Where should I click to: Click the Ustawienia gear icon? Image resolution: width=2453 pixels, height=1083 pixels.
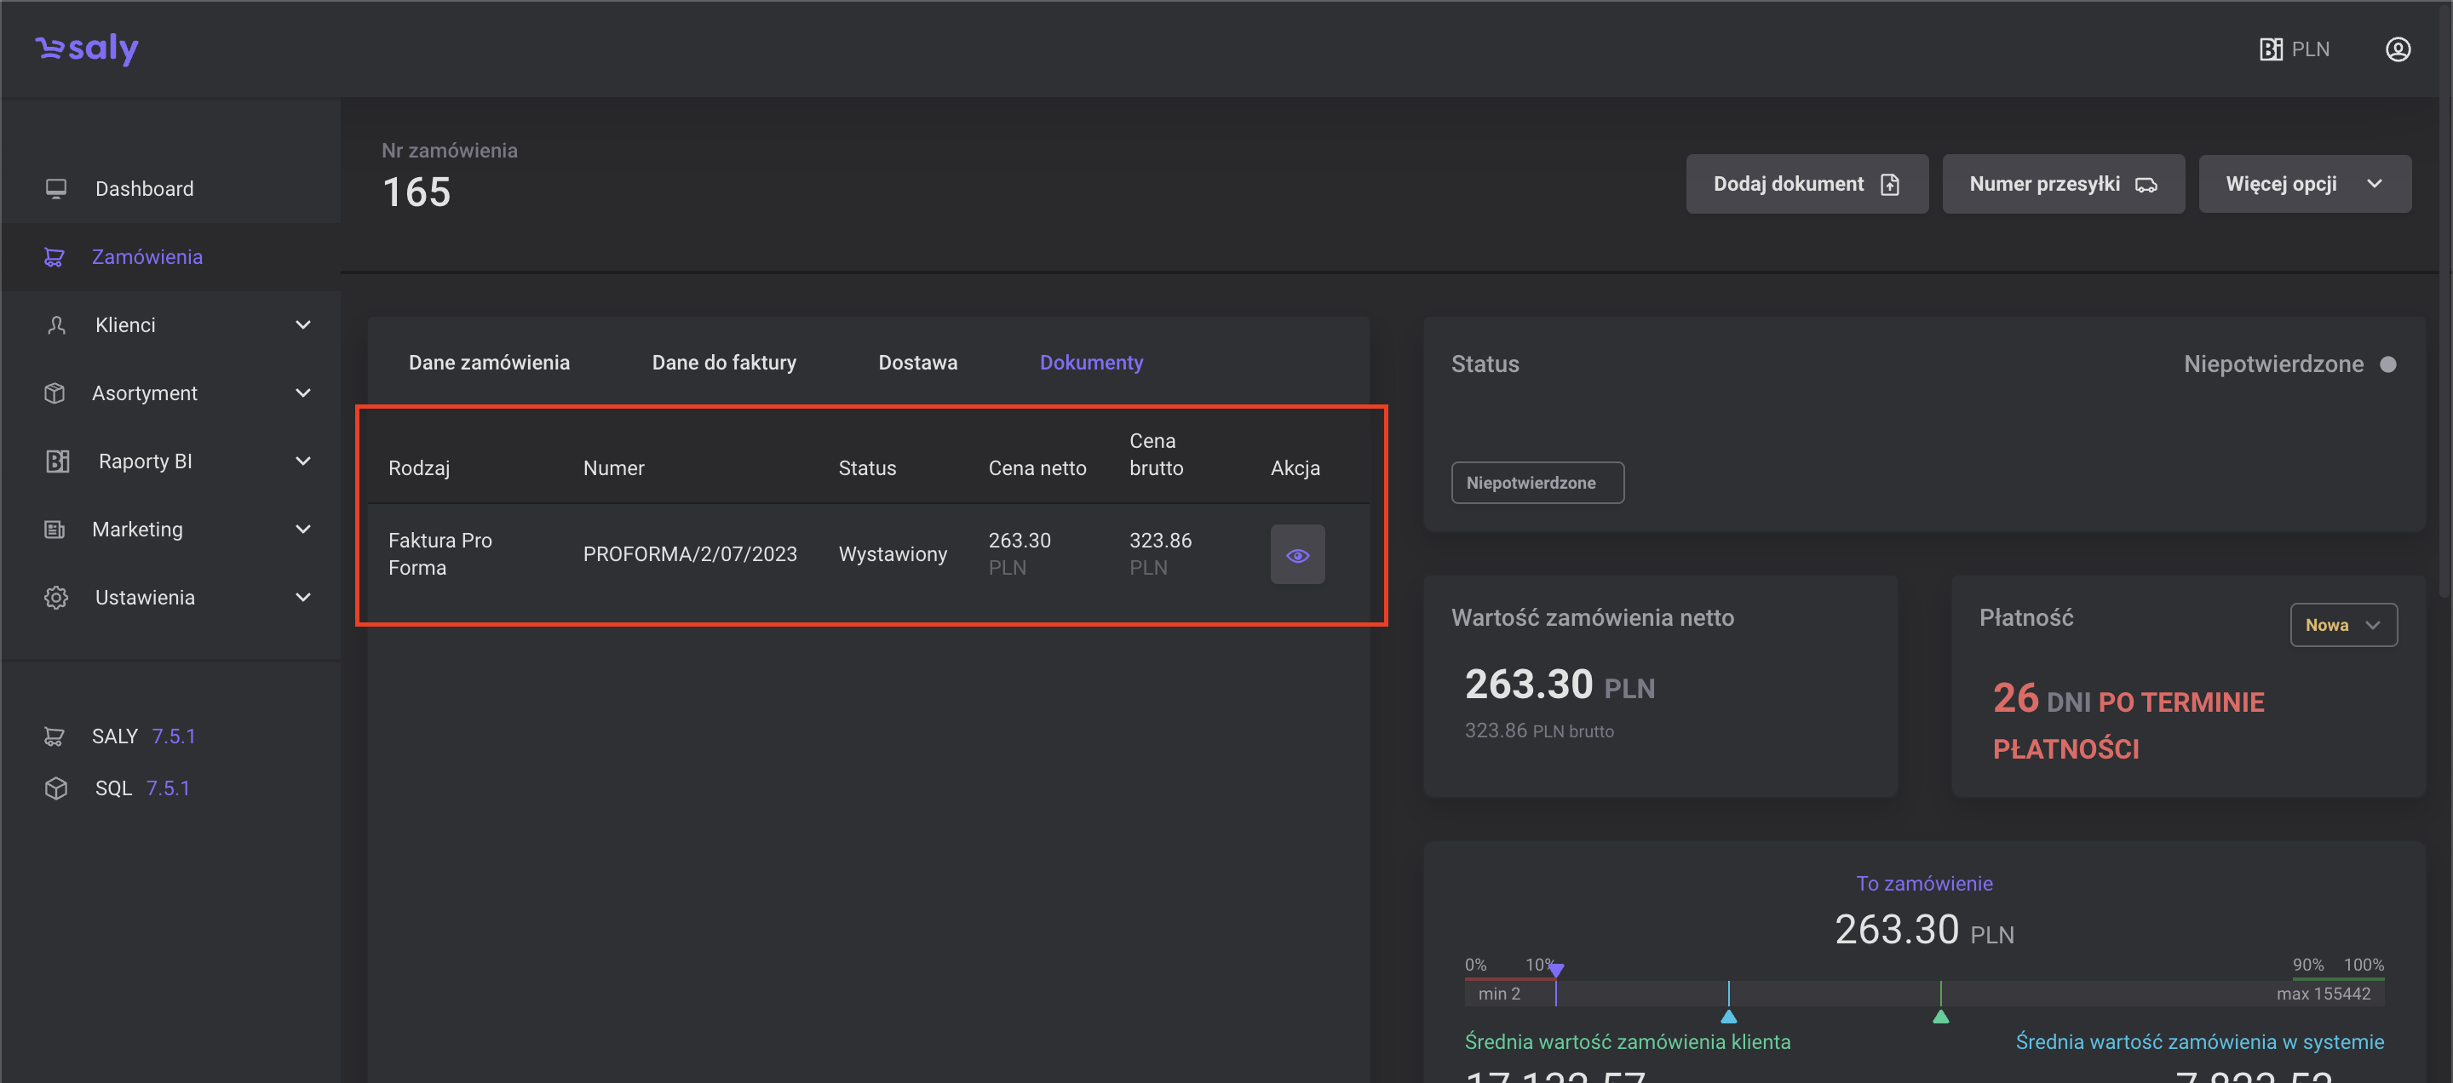point(56,597)
